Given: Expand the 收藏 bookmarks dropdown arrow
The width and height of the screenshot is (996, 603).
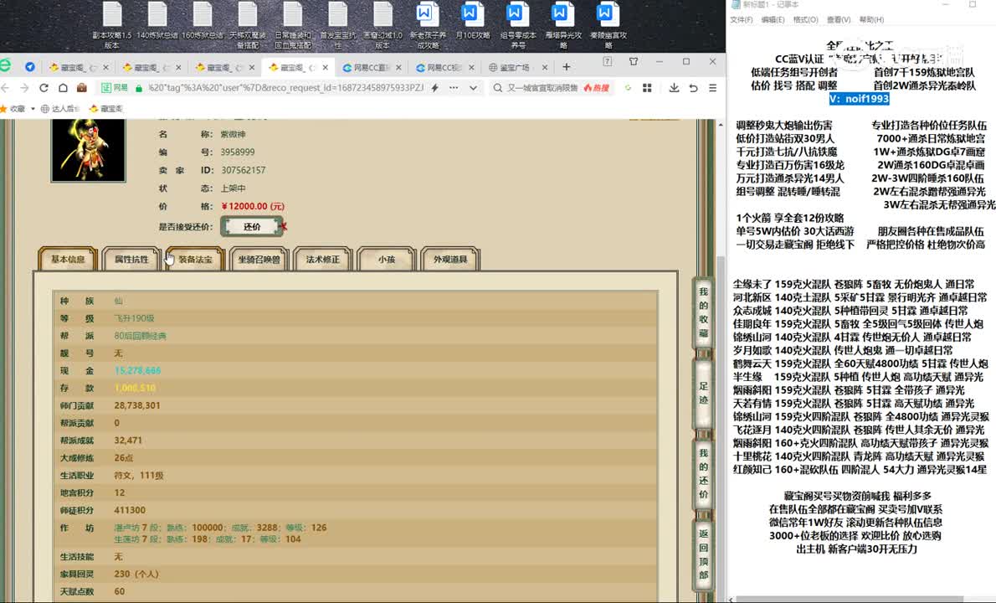Looking at the screenshot, I should point(31,109).
